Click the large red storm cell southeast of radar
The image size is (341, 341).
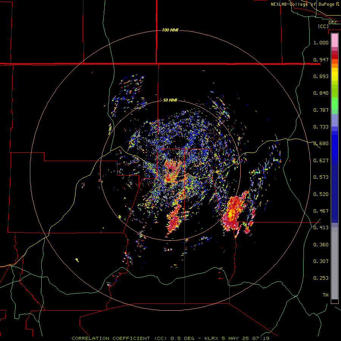tap(233, 213)
